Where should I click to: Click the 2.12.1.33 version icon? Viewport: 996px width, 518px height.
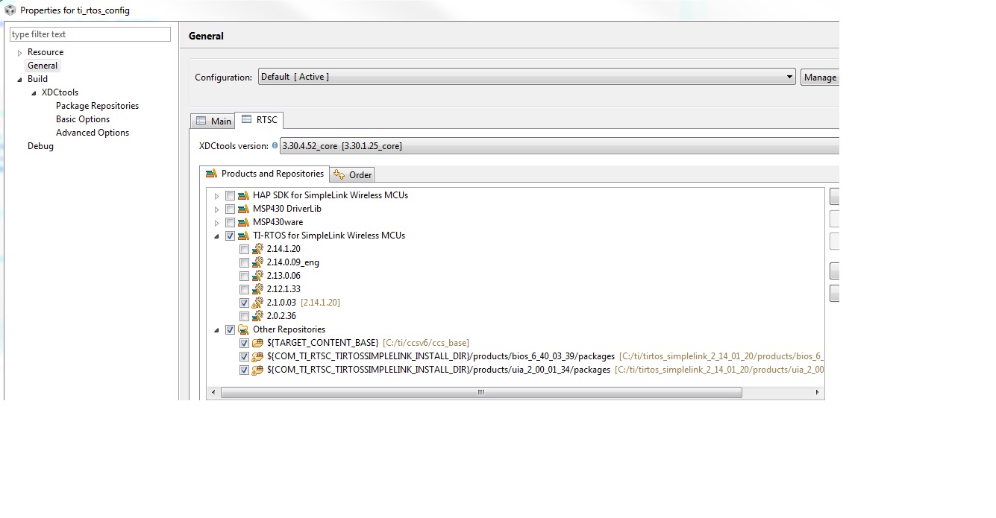pyautogui.click(x=257, y=289)
